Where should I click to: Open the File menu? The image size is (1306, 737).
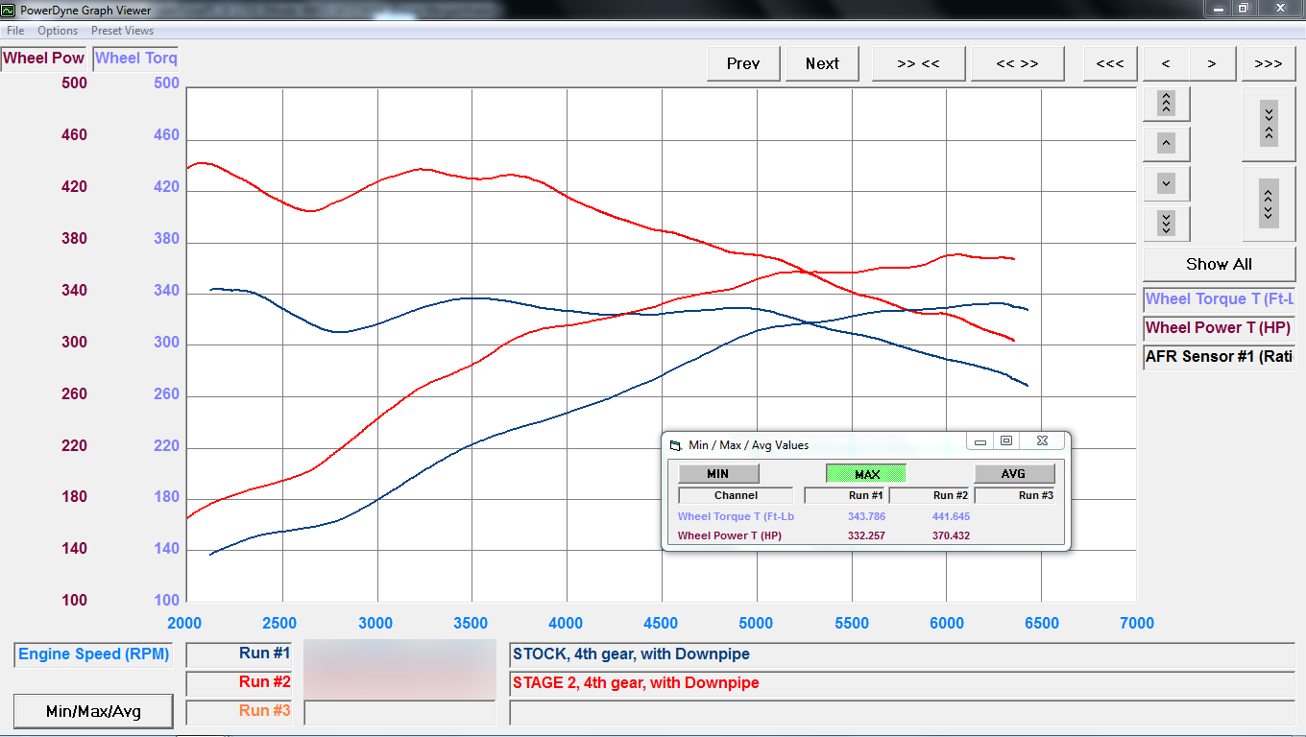(15, 31)
